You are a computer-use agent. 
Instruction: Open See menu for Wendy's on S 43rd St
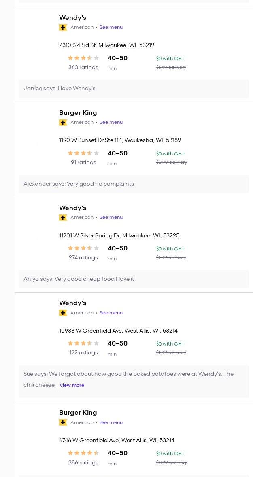(111, 27)
